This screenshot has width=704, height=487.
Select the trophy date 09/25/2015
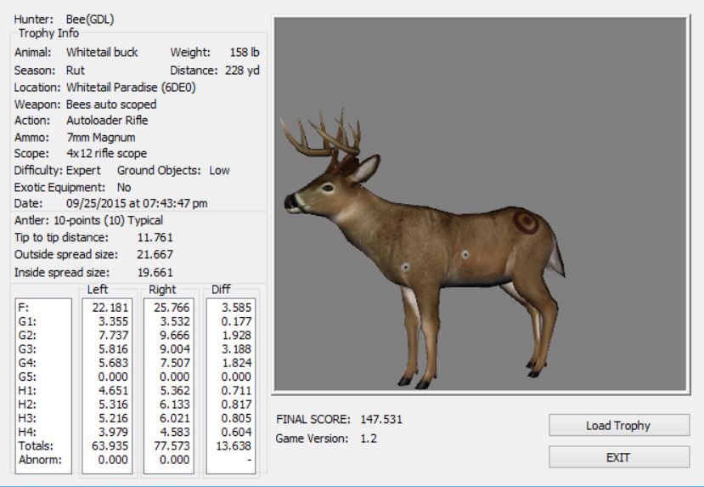94,203
